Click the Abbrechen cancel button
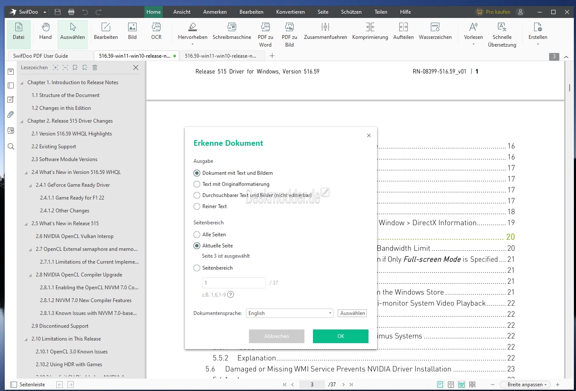The image size is (576, 391). (277, 336)
